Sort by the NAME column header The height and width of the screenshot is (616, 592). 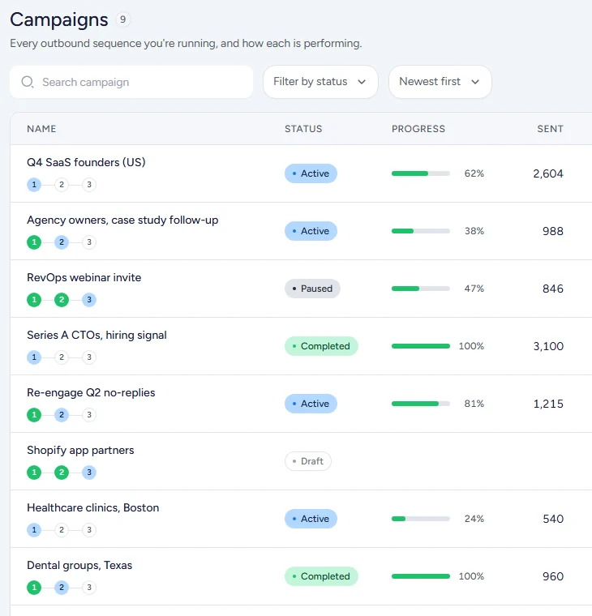click(41, 129)
